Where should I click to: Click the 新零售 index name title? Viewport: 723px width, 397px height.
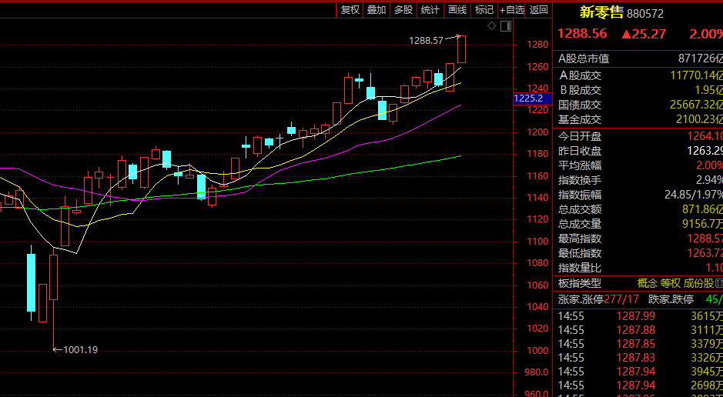coord(601,12)
